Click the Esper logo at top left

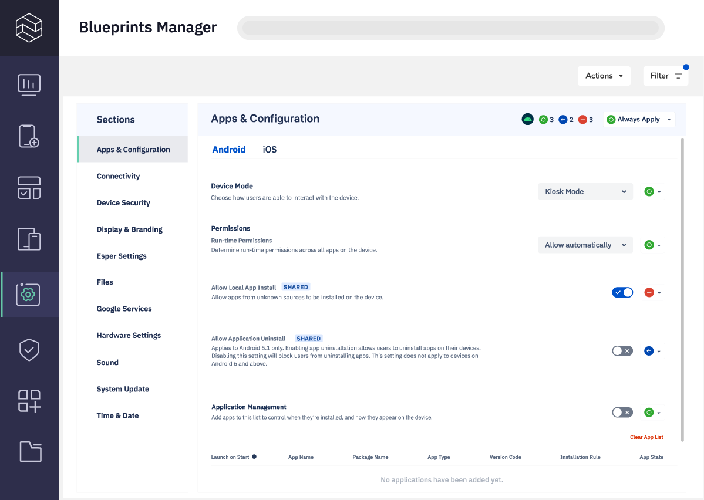point(28,28)
